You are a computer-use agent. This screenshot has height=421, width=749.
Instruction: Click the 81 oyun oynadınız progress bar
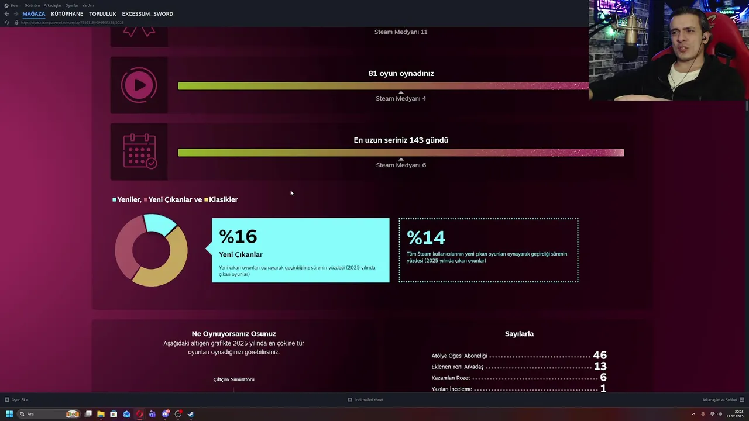(x=383, y=86)
